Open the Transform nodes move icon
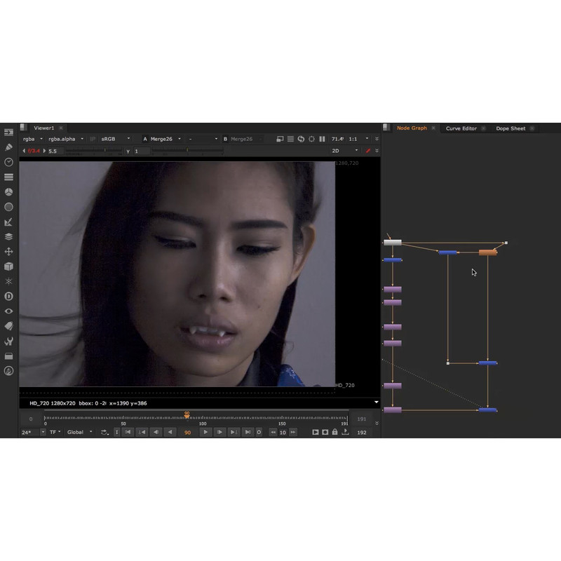The height and width of the screenshot is (561, 561). [x=8, y=252]
